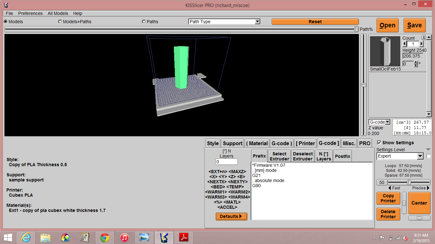Viewport: 435px width, 244px height.
Task: Switch to the Printer tab
Action: coord(305,143)
